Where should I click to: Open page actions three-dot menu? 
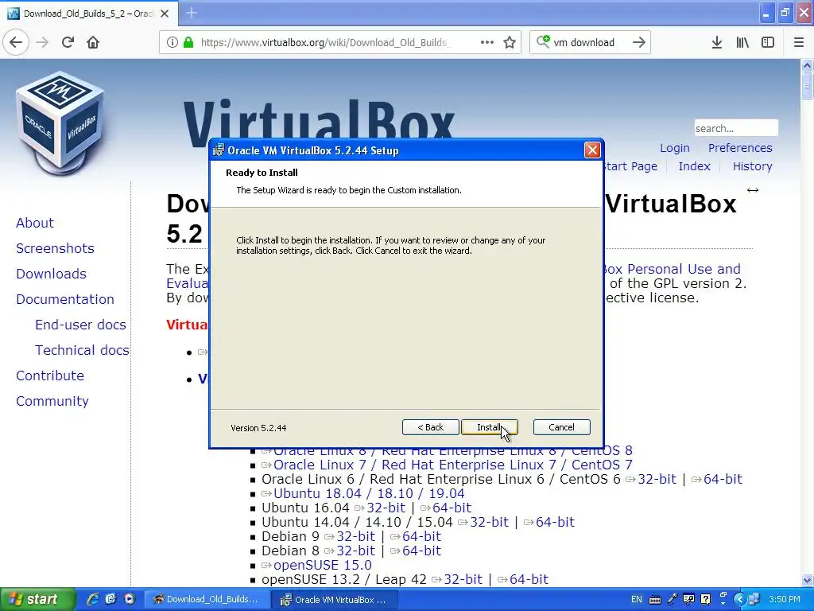point(487,42)
